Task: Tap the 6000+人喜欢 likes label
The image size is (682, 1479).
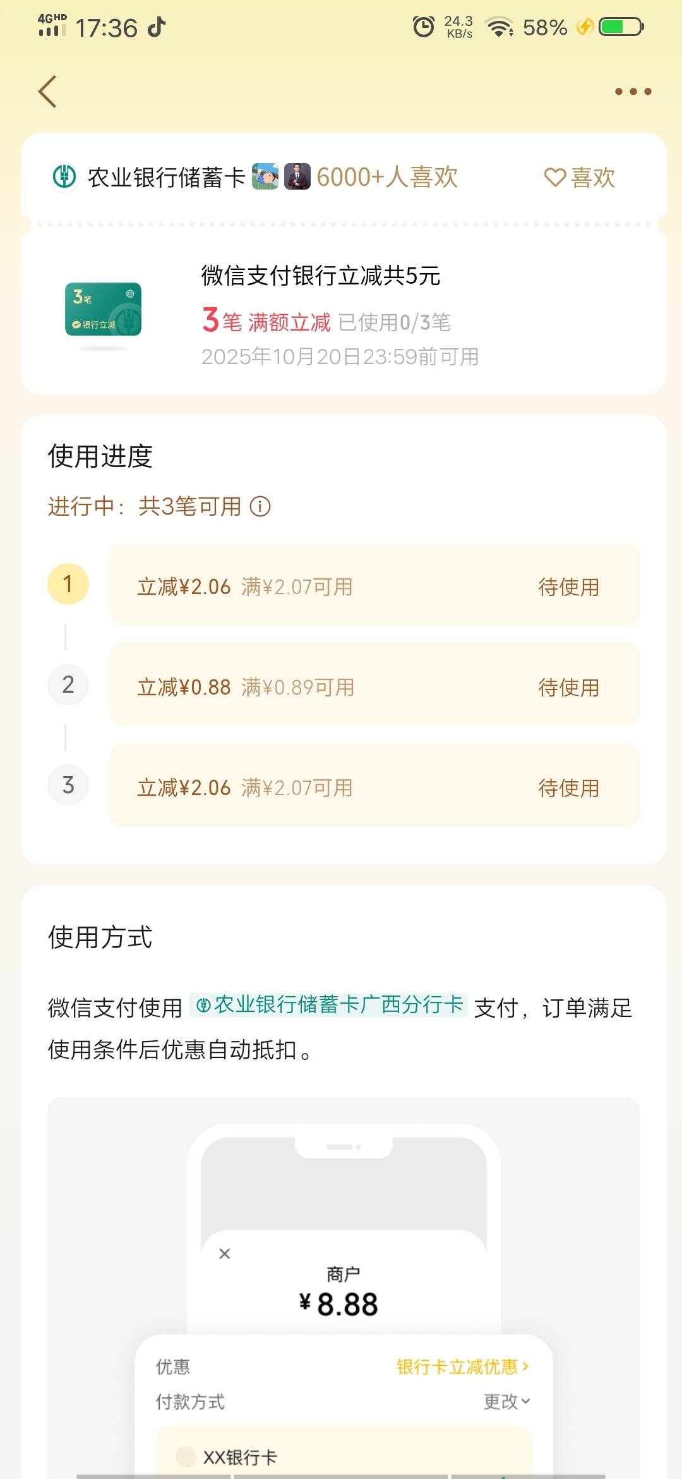Action: pyautogui.click(x=387, y=178)
